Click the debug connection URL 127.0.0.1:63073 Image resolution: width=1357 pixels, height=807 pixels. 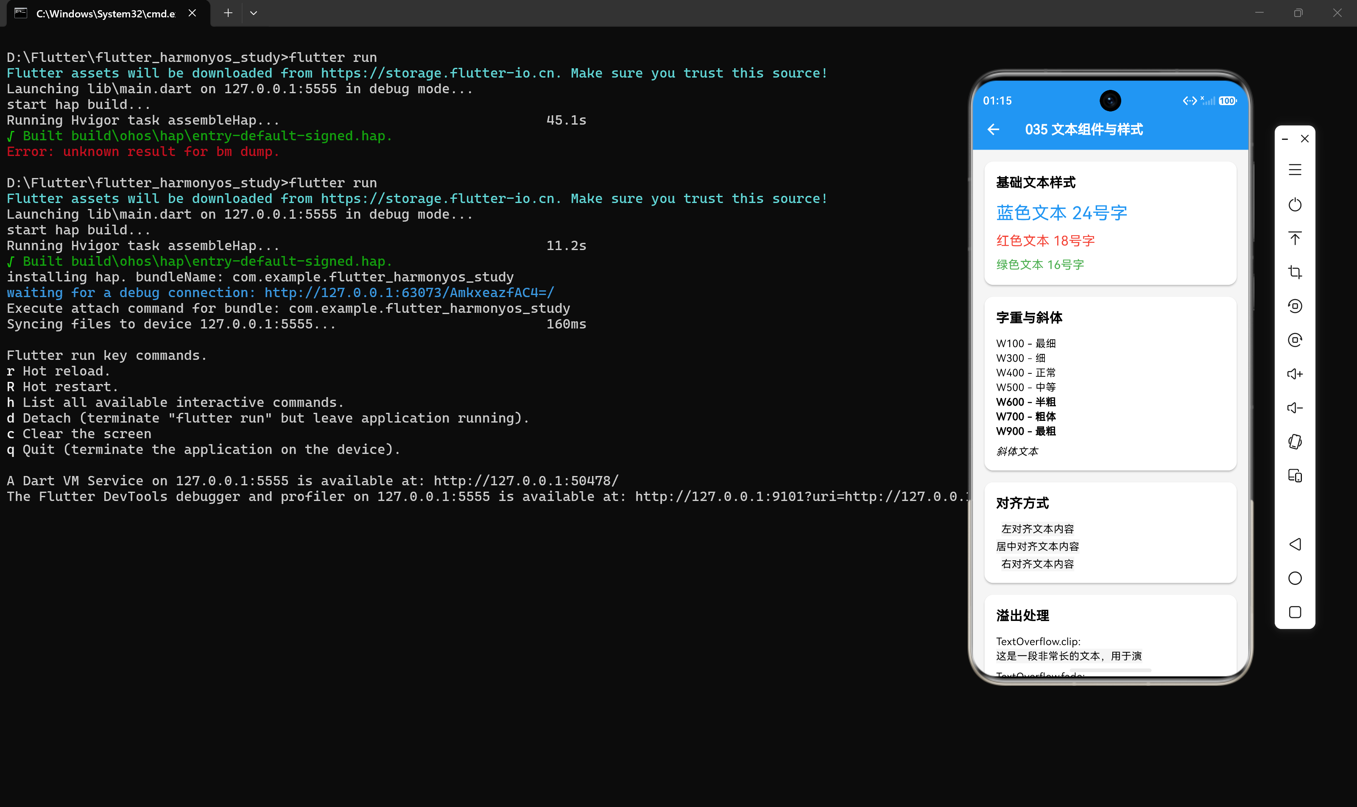(409, 292)
